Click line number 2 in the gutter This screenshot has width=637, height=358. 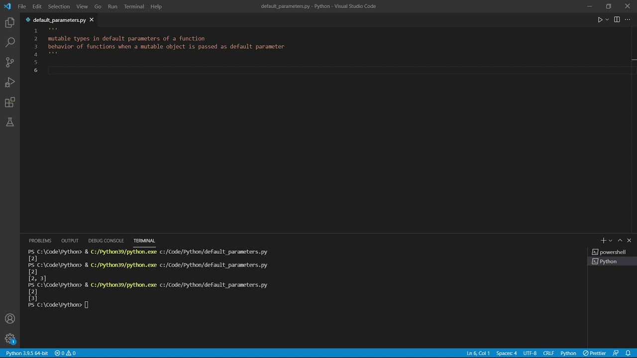[36, 39]
